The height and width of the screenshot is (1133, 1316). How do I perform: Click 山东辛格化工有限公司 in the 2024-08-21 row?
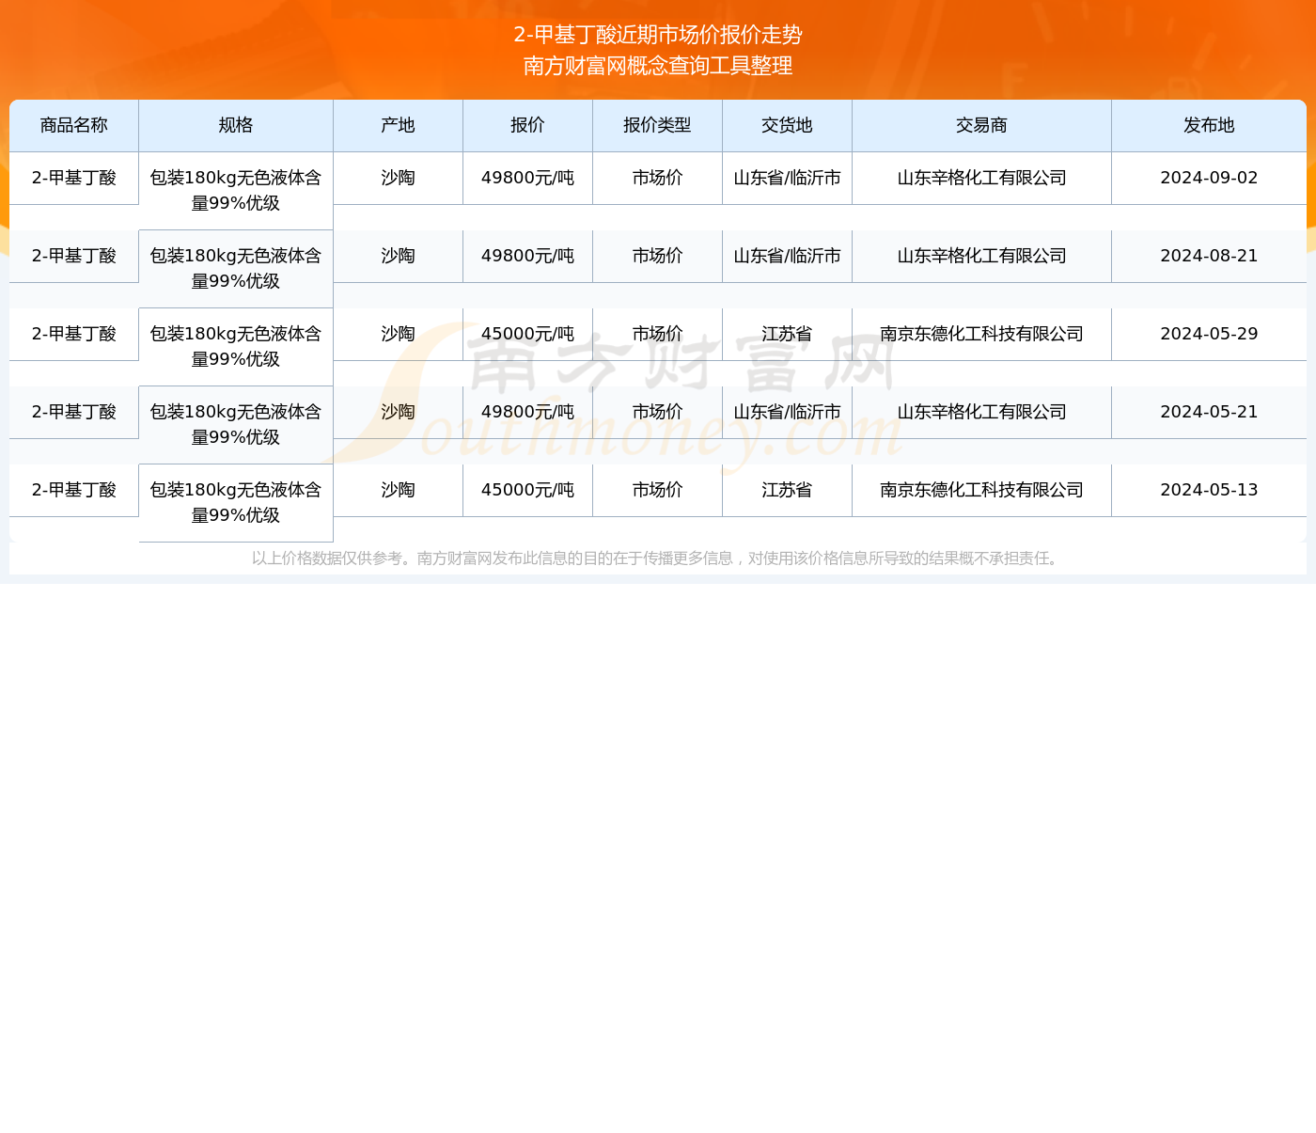click(982, 256)
